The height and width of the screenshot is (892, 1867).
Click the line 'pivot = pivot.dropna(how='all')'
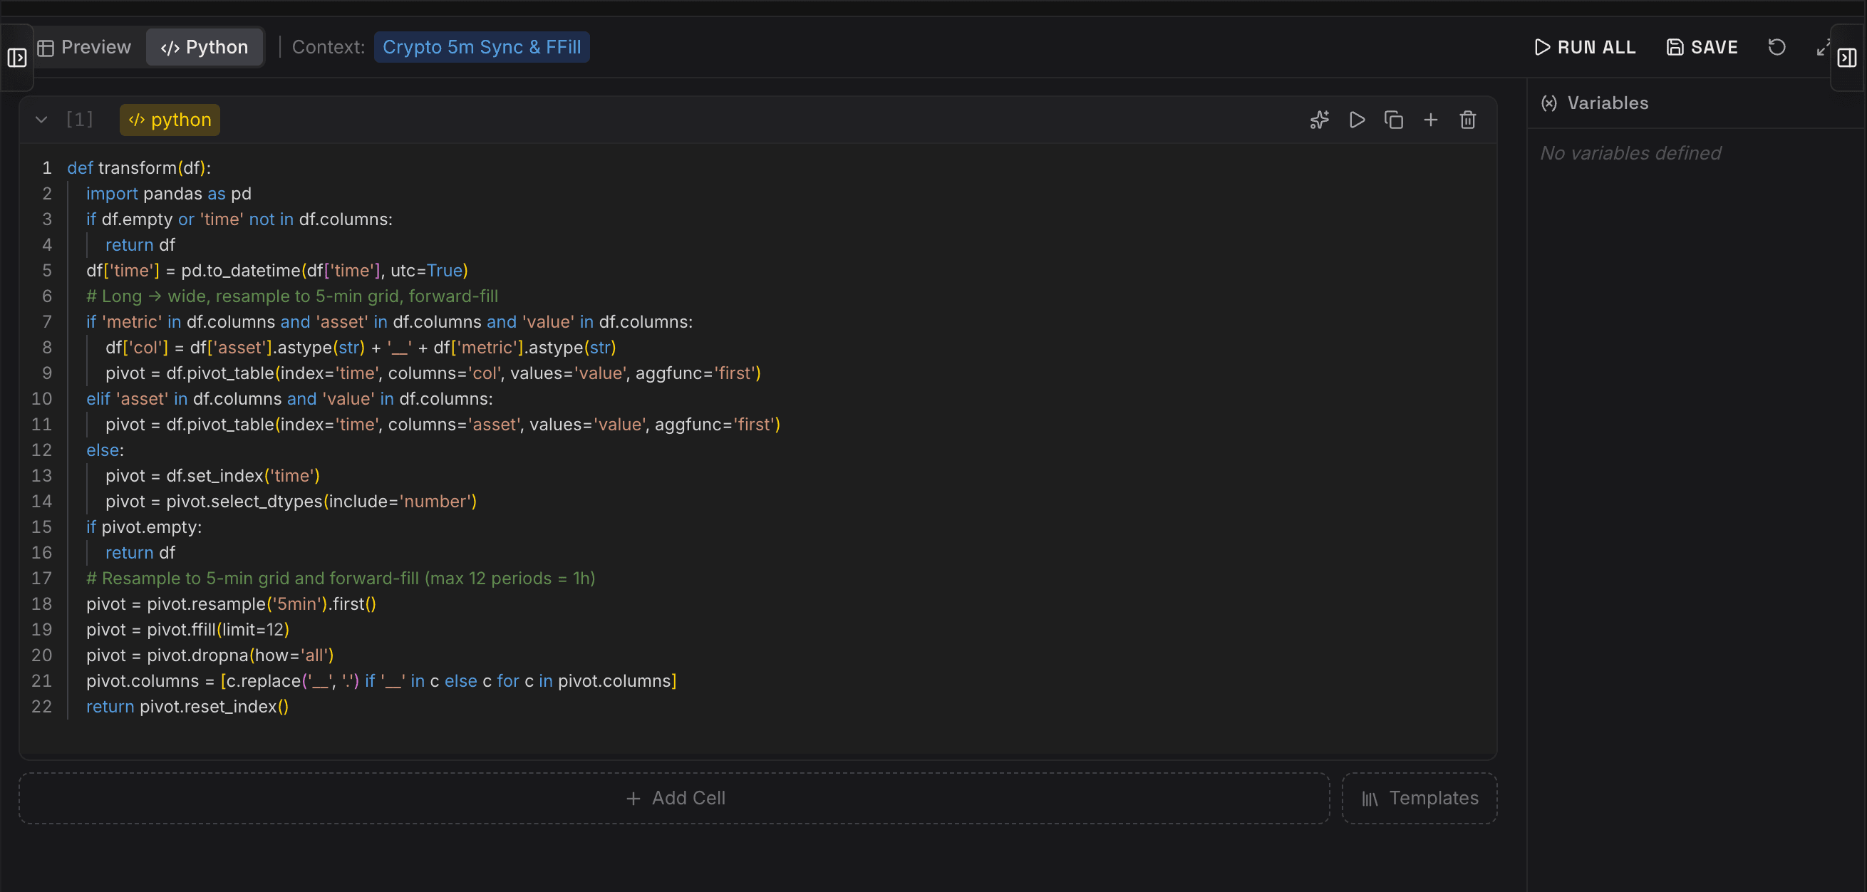tap(210, 655)
